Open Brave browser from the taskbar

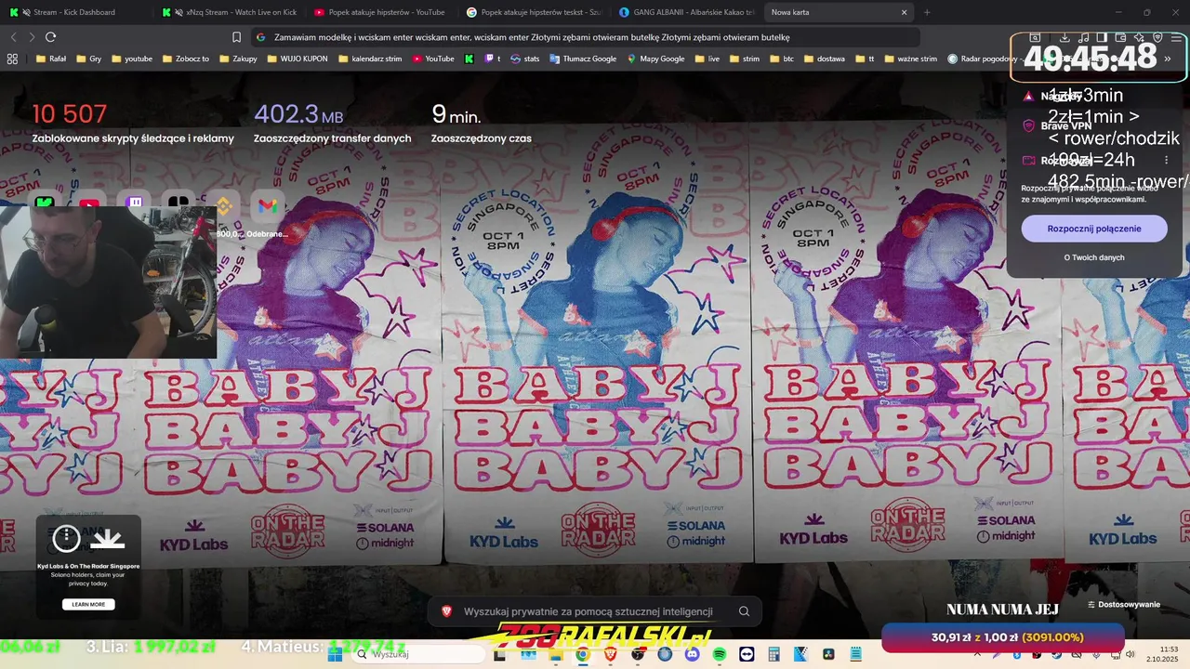611,654
